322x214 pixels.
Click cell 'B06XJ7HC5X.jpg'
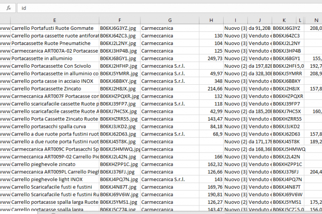(120, 111)
